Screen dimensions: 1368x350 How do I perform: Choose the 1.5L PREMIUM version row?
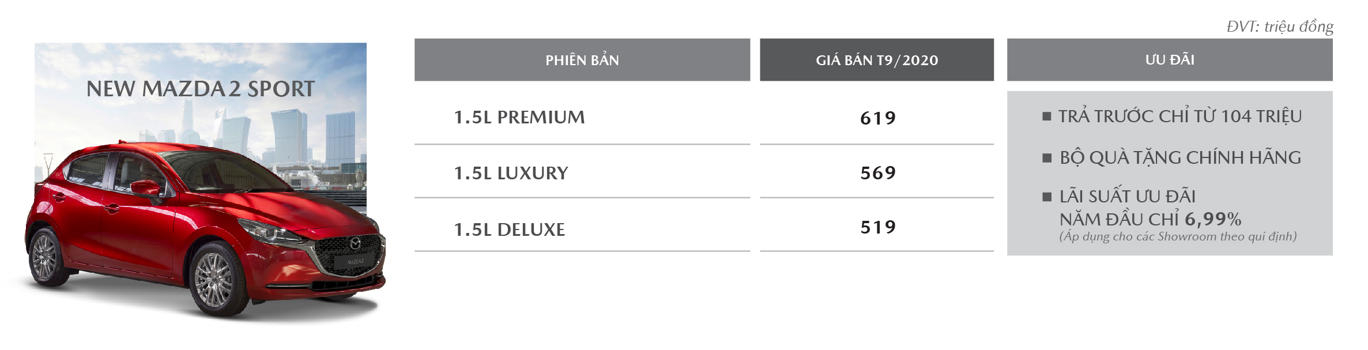[x=582, y=117]
